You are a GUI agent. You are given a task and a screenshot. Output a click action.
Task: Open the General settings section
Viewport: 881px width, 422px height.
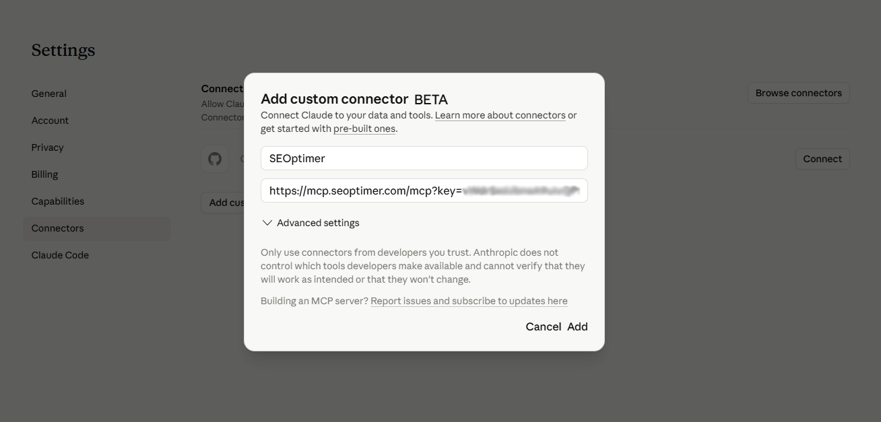[x=48, y=93]
